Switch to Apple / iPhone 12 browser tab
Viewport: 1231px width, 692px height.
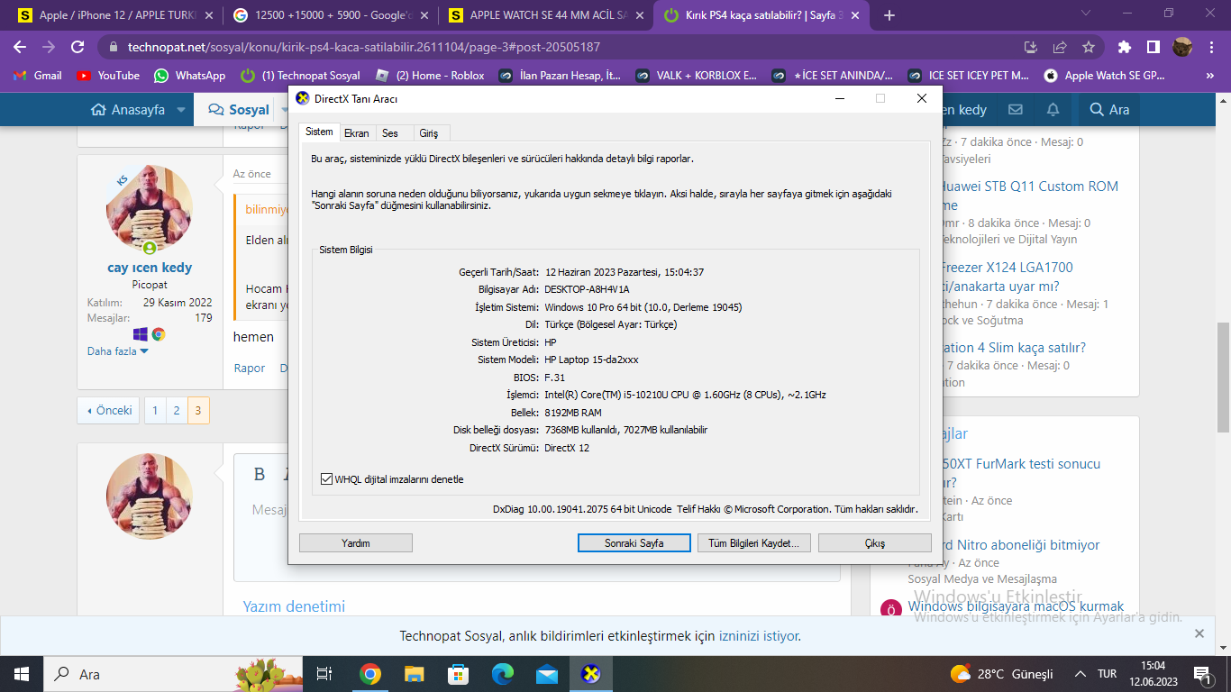tap(115, 15)
